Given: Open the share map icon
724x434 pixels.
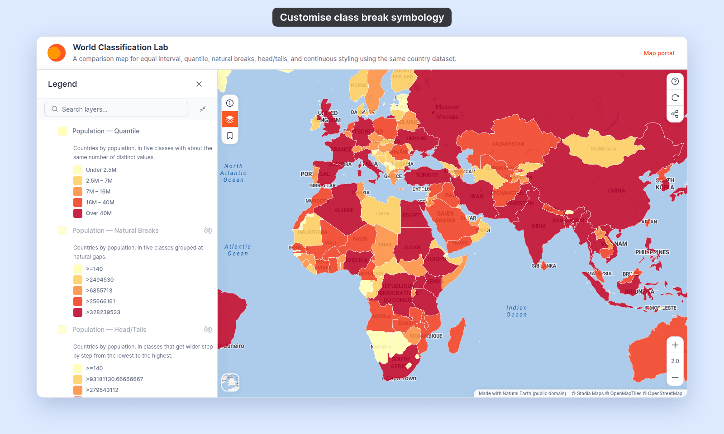Looking at the screenshot, I should click(x=675, y=114).
